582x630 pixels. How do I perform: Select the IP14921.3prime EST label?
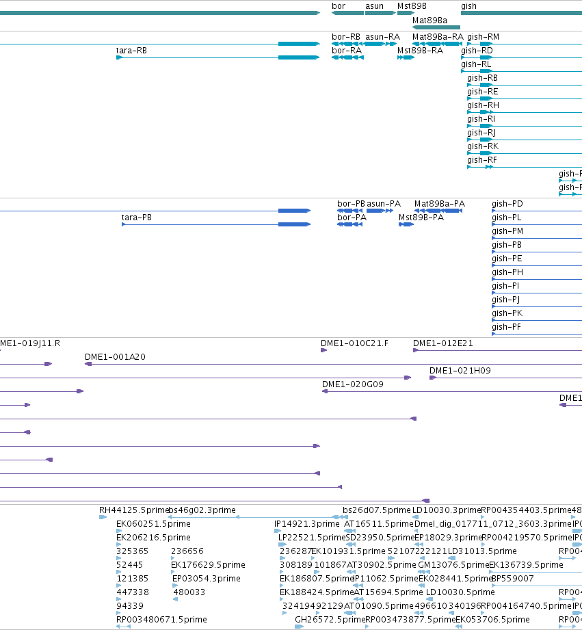[x=307, y=523]
